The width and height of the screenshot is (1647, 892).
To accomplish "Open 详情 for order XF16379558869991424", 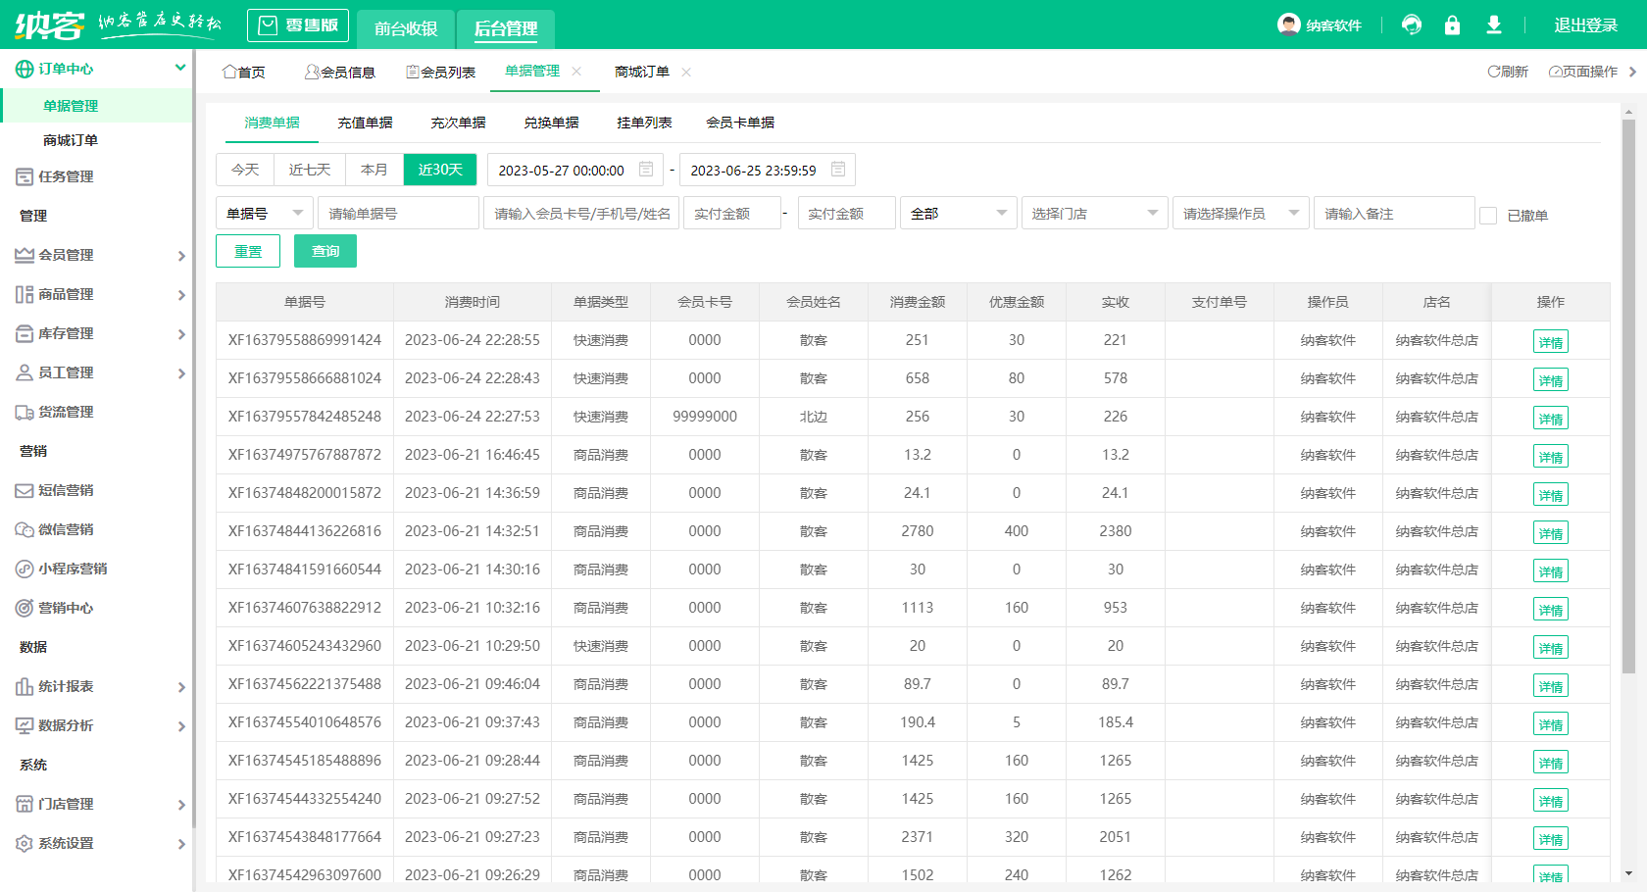I will pos(1550,341).
